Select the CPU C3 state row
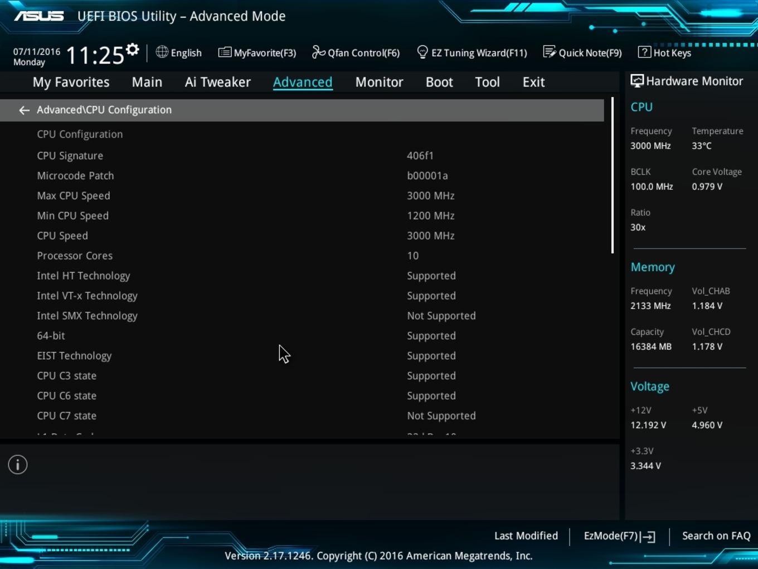The height and width of the screenshot is (569, 758). click(302, 377)
